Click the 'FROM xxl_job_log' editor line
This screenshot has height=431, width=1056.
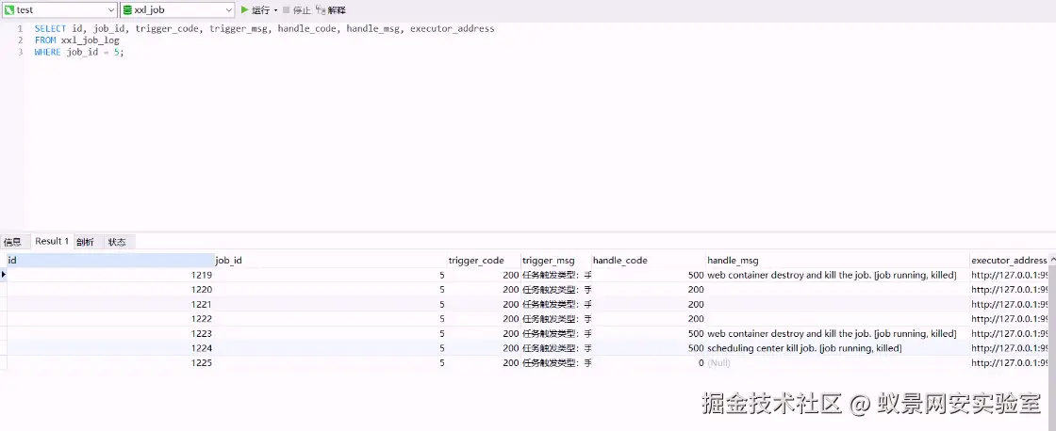point(76,40)
